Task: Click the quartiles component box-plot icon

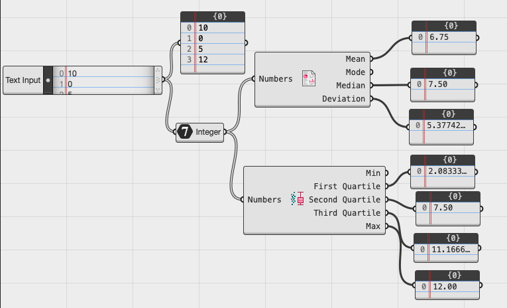Action: pos(297,198)
